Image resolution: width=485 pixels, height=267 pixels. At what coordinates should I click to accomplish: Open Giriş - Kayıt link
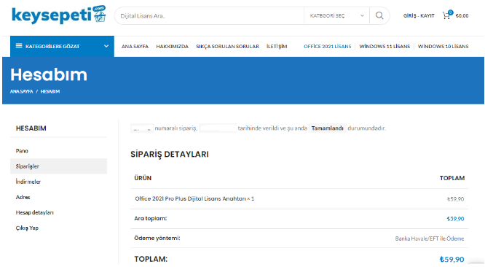click(x=419, y=15)
